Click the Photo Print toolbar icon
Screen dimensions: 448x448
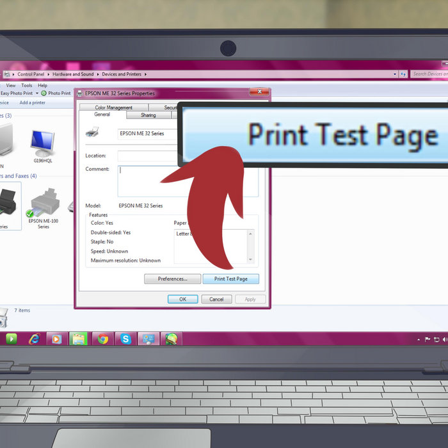[x=44, y=93]
